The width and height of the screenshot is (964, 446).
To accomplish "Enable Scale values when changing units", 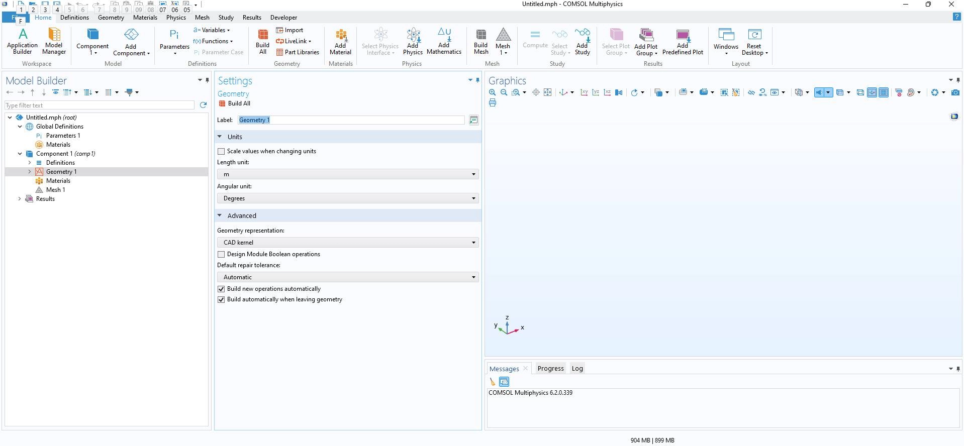I will (x=221, y=151).
